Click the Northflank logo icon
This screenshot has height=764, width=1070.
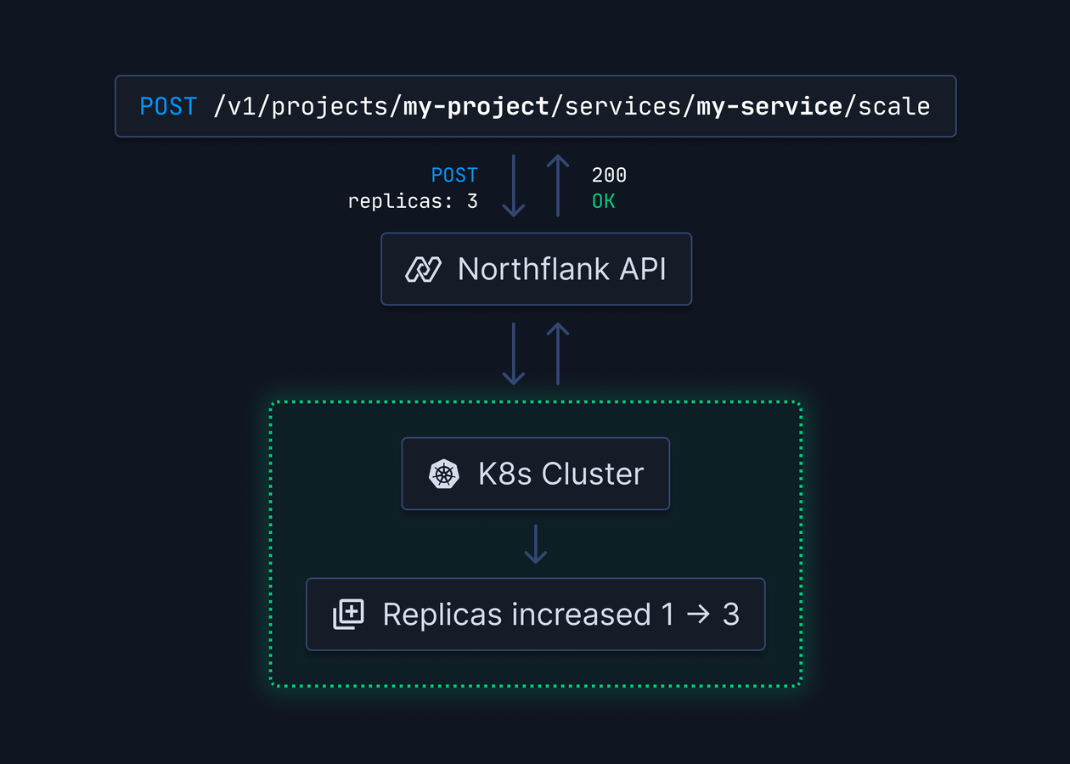click(x=423, y=269)
